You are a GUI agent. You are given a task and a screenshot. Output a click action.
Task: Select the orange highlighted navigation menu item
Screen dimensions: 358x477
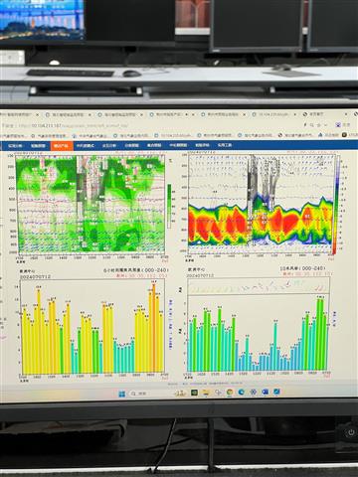[62, 145]
